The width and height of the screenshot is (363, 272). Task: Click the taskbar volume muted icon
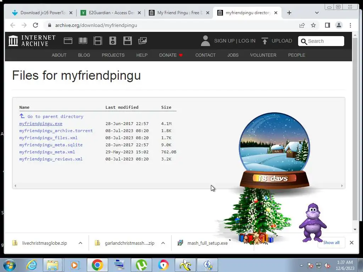tap(327, 265)
